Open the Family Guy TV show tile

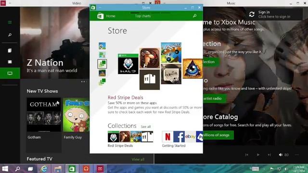(76, 119)
